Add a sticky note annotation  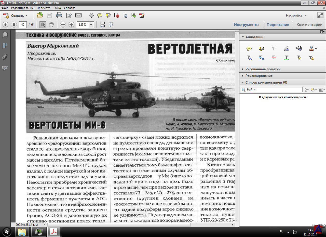pyautogui.click(x=249, y=49)
